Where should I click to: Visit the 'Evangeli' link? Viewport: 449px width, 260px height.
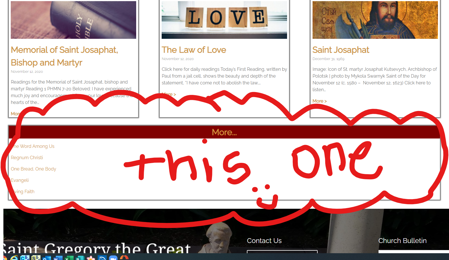click(x=20, y=180)
